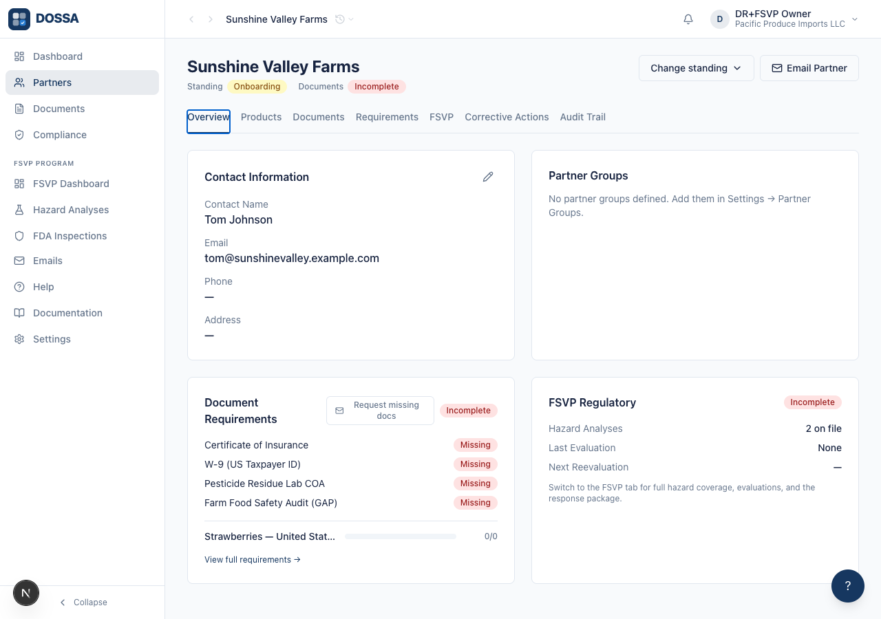
Task: Switch to the Products tab
Action: [x=261, y=117]
